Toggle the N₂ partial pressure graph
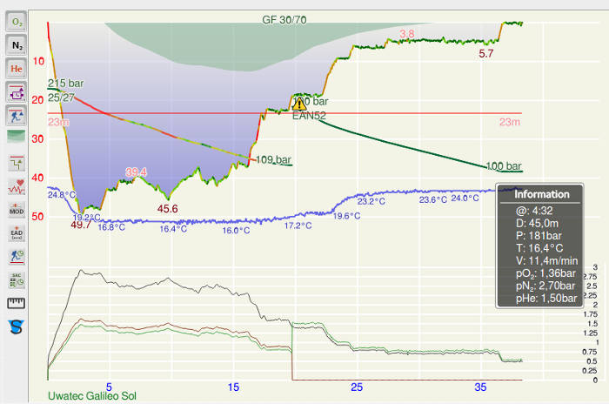The height and width of the screenshot is (404, 609). pos(17,44)
